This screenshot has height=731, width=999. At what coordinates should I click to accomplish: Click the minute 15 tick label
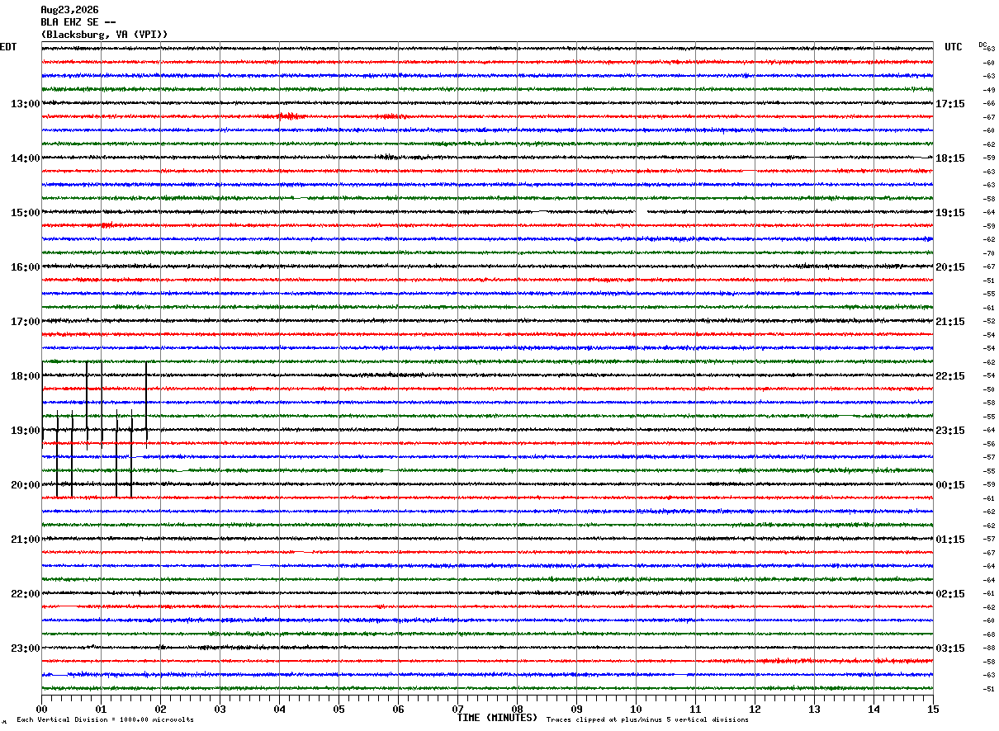tap(933, 709)
